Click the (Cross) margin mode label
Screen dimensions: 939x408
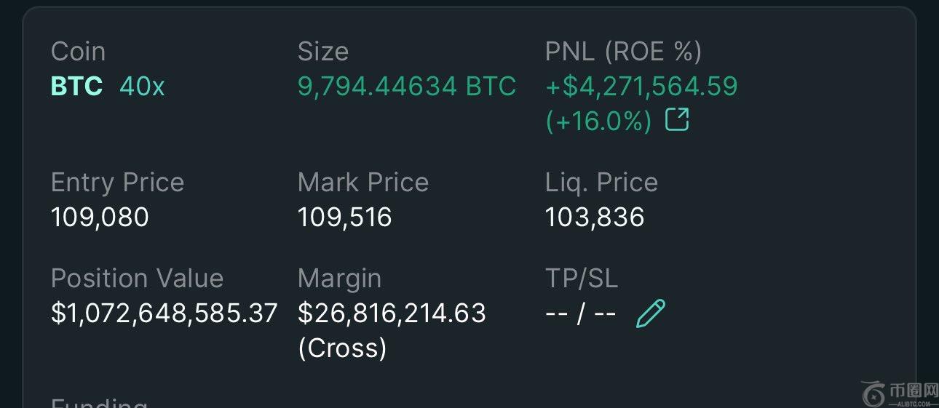(342, 348)
